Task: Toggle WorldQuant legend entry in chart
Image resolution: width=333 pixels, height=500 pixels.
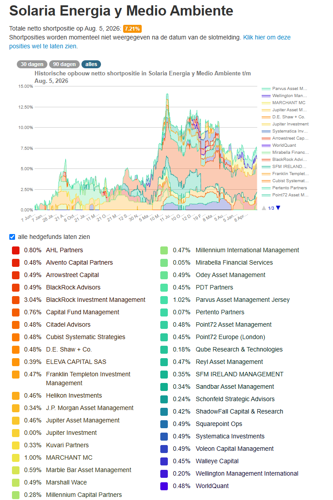Action: pos(279,145)
